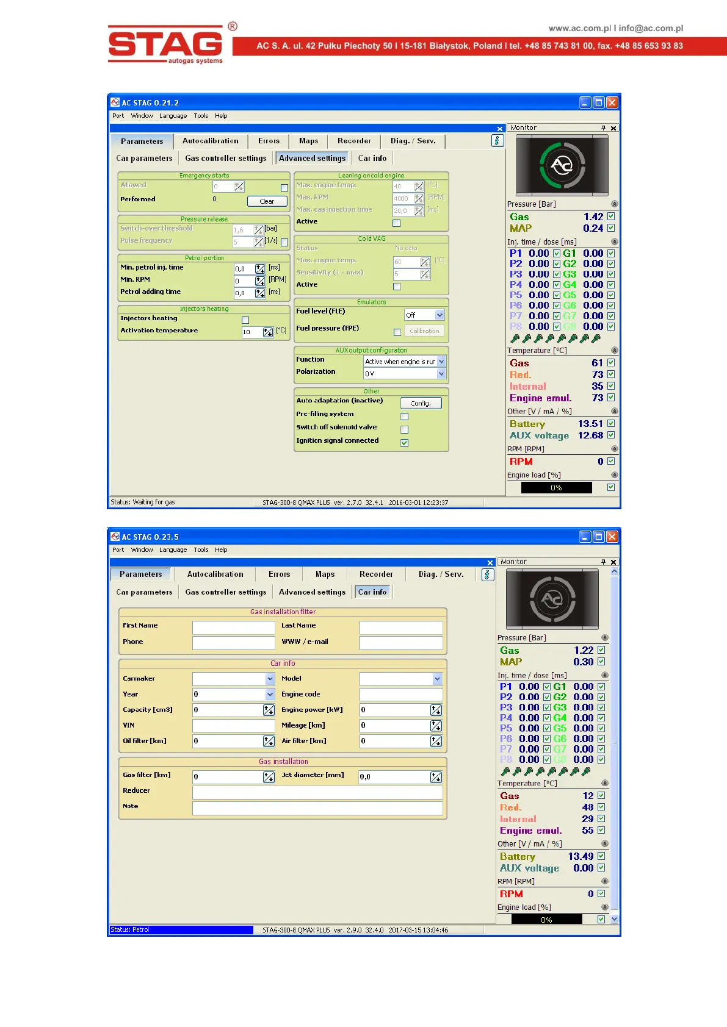Click the blue connection icon in AC STAG 0.21.2
727x1027 pixels.
click(x=497, y=141)
